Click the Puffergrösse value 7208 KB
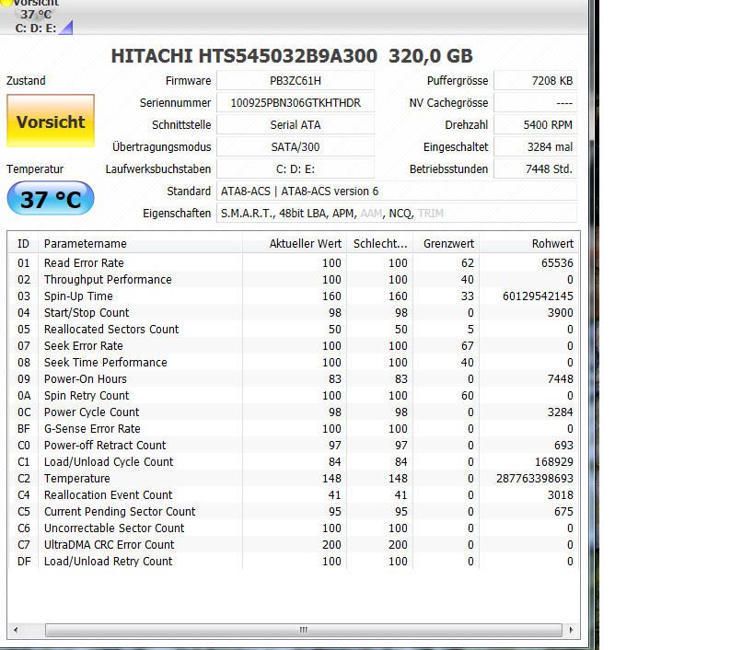This screenshot has height=650, width=754. click(535, 81)
